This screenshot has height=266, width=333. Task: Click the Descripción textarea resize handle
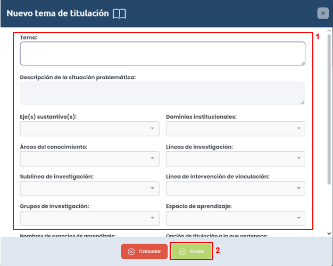(x=303, y=102)
